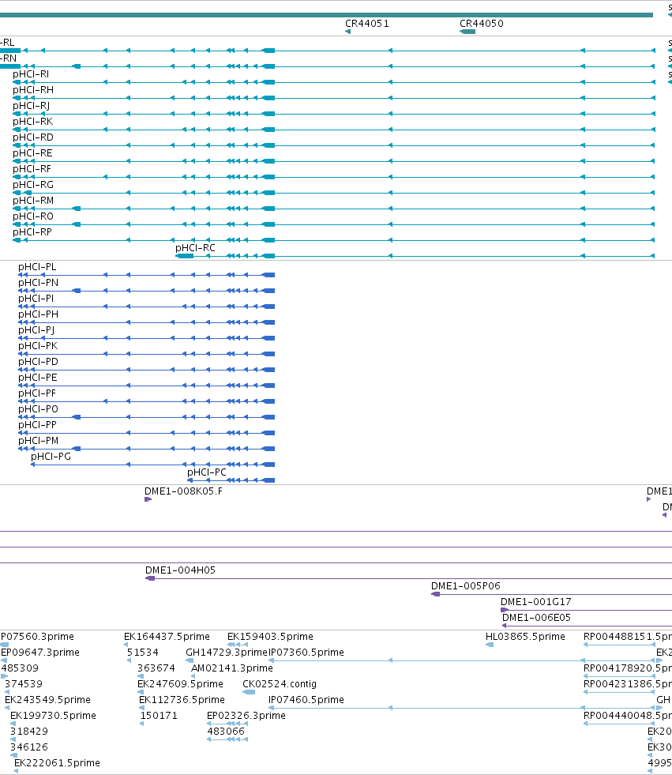
Task: Click the DME1-006E05 label
Action: (536, 618)
